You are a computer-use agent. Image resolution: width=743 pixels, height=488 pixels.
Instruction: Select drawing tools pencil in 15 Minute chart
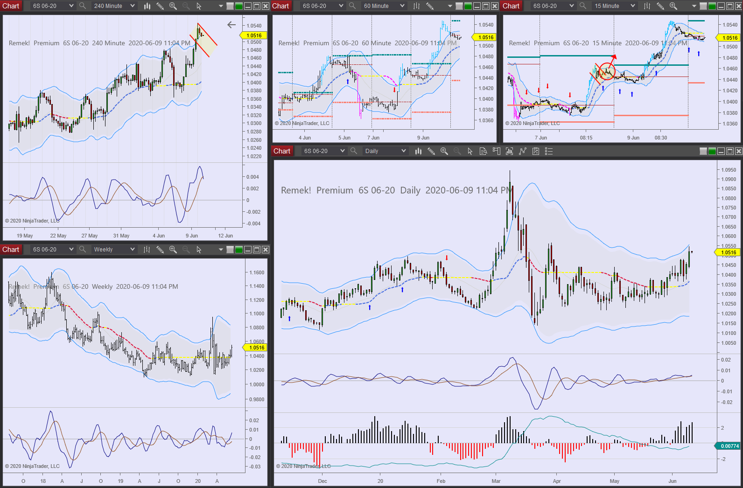point(660,6)
